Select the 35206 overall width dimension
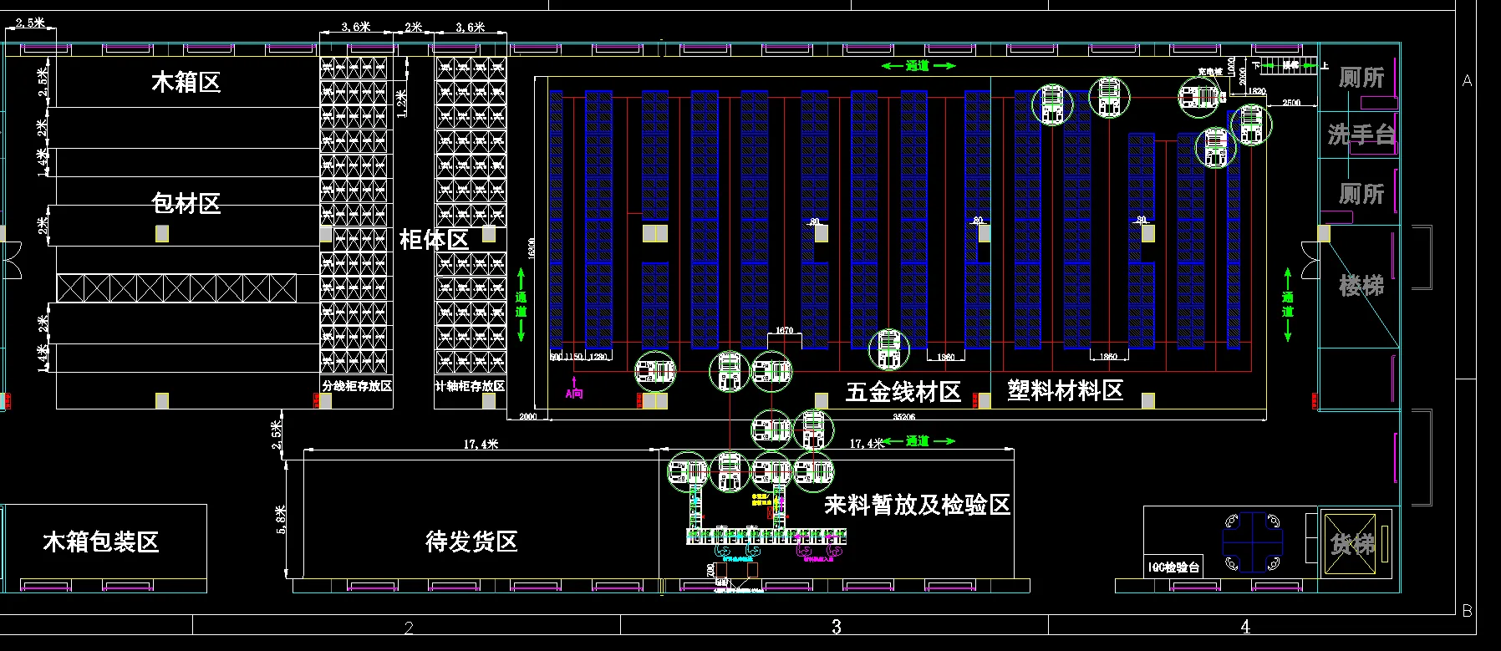Screen dimensions: 1501x651 [x=903, y=416]
